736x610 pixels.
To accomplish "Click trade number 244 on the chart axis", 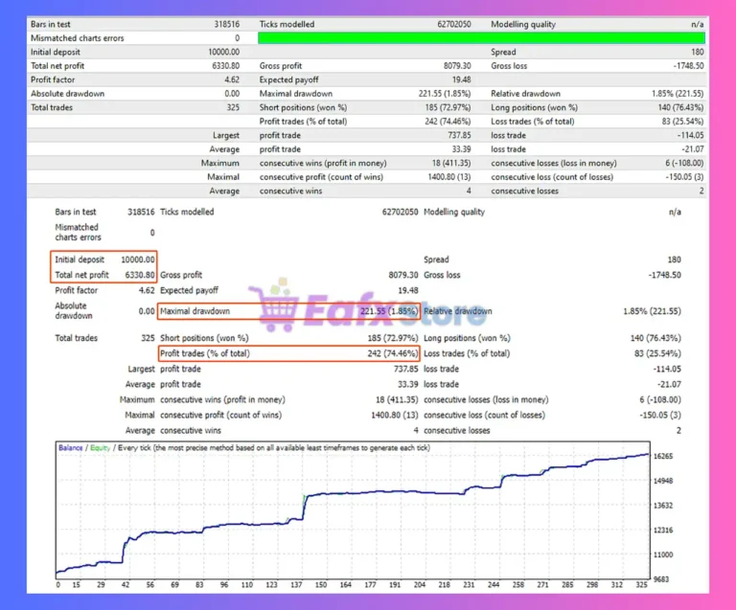I will tap(494, 585).
